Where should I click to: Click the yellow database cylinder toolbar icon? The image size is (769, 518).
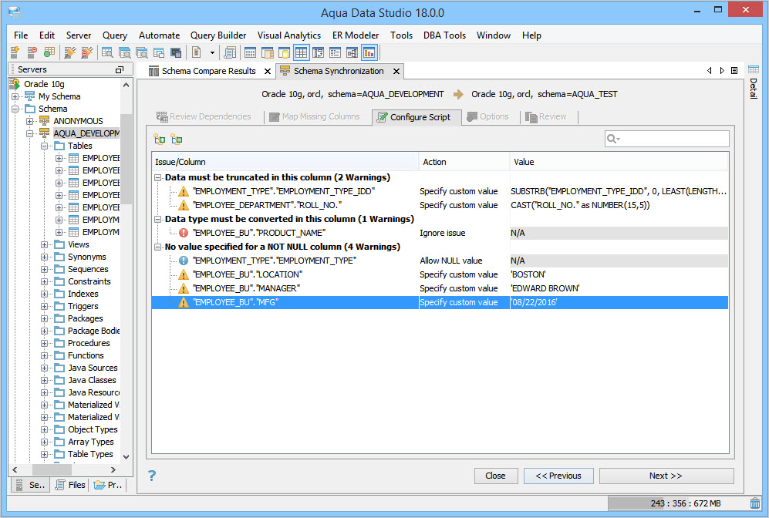[284, 52]
